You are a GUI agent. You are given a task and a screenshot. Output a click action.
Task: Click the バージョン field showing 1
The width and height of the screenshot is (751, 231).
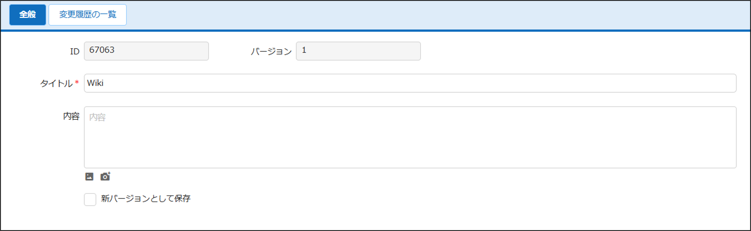tap(358, 51)
